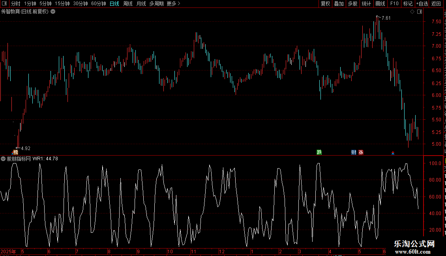Screen dimensions: 446x256
Task: Open 多股 multi-stock view
Action: click(352, 4)
